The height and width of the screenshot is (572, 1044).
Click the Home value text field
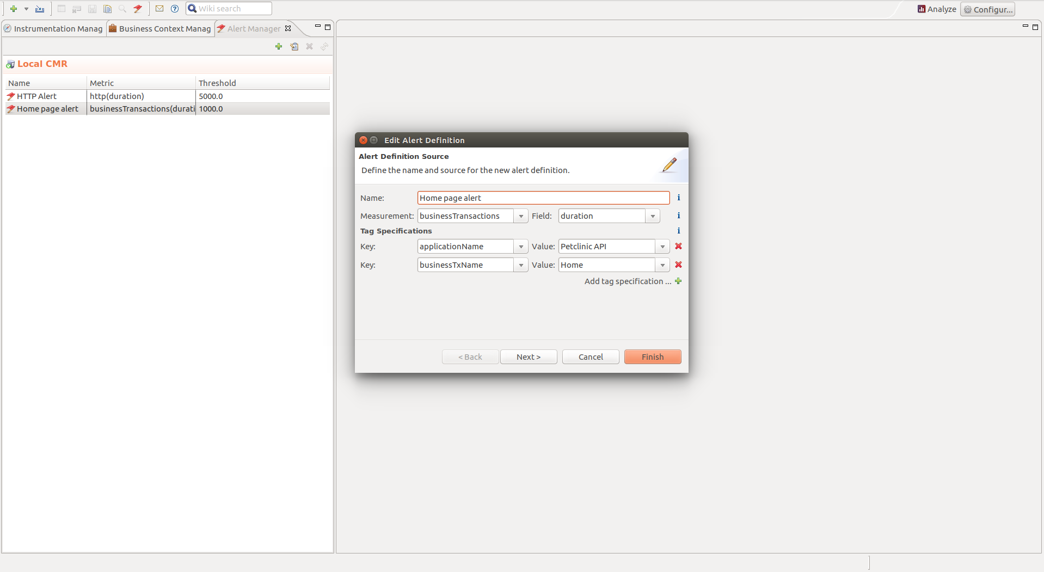click(607, 265)
